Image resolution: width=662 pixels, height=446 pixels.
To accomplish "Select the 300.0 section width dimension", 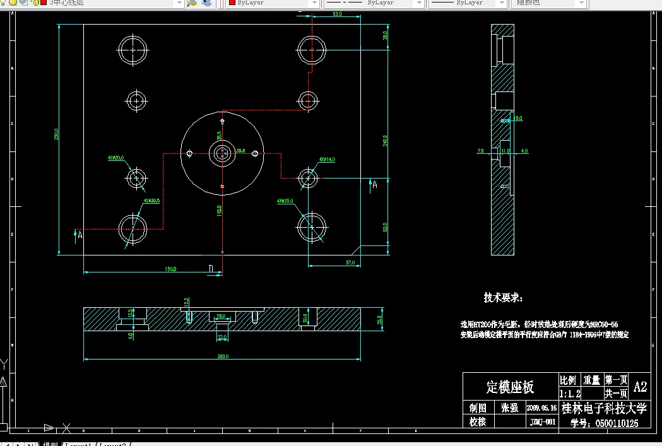I will (223, 356).
